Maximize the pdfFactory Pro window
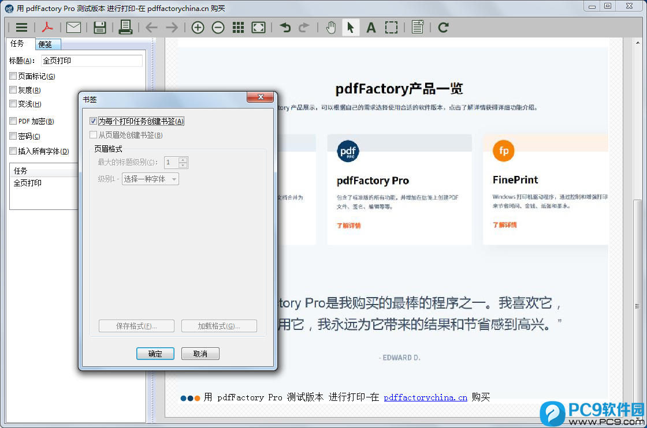This screenshot has height=428, width=647. 608,6
